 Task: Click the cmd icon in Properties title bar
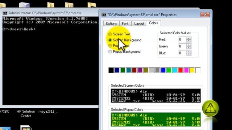coord(104,15)
